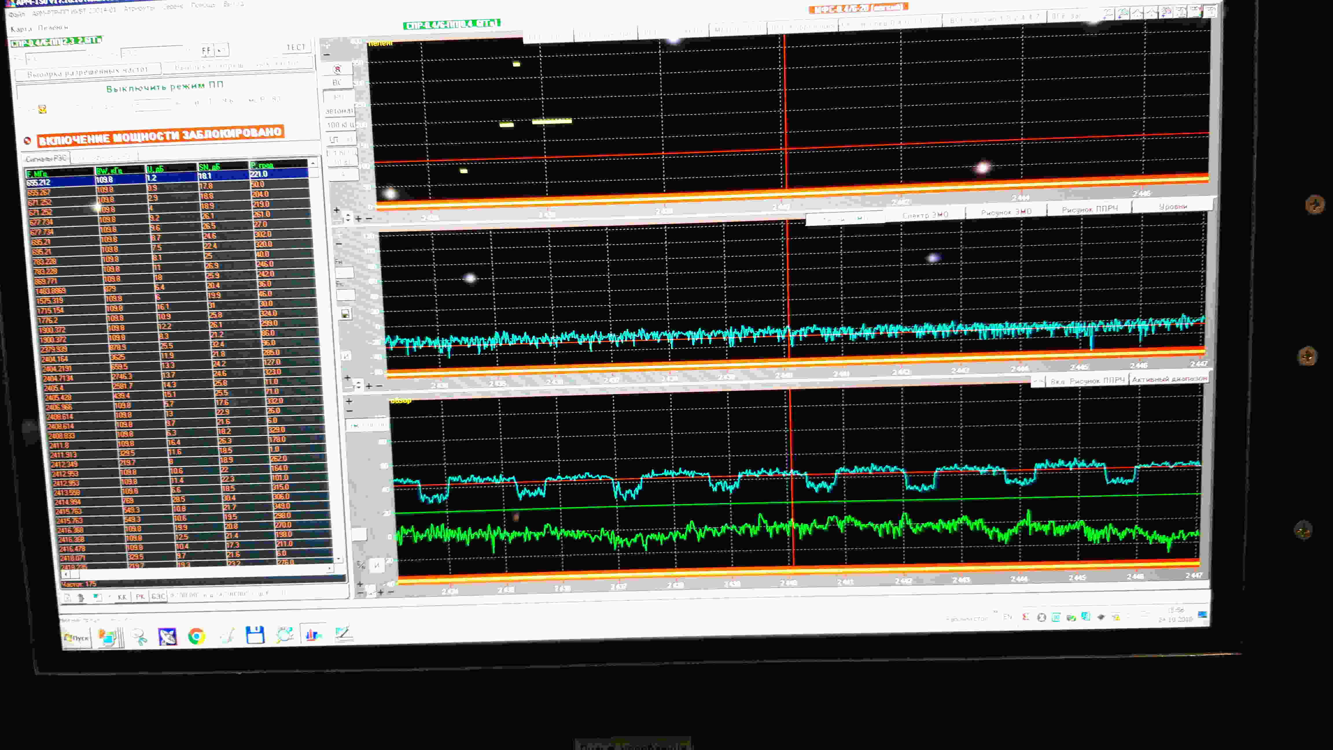This screenshot has height=750, width=1333.
Task: Click Выключить режим ПП button
Action: pos(165,87)
